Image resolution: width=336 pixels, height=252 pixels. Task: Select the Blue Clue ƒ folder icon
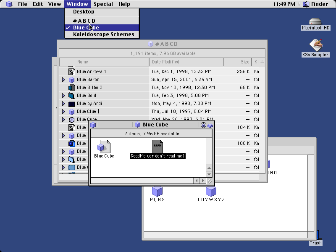[71, 112]
